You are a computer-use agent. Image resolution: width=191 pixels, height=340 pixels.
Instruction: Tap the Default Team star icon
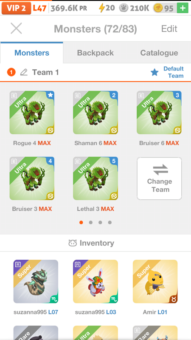pyautogui.click(x=154, y=72)
